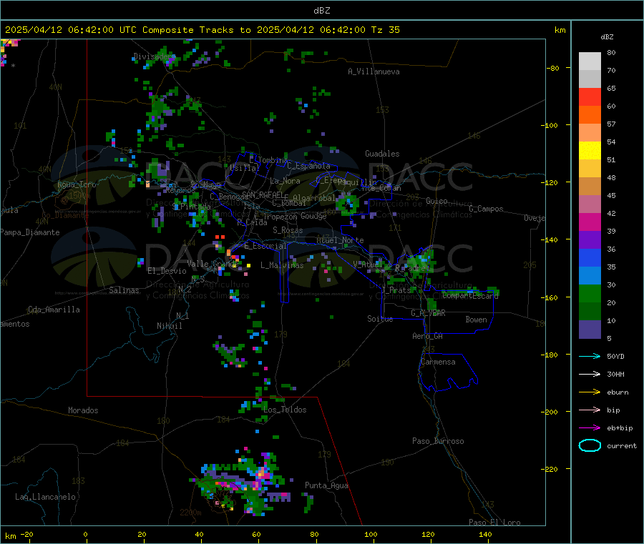Select the royal blue 35-36 dBZ band

pyautogui.click(x=590, y=257)
